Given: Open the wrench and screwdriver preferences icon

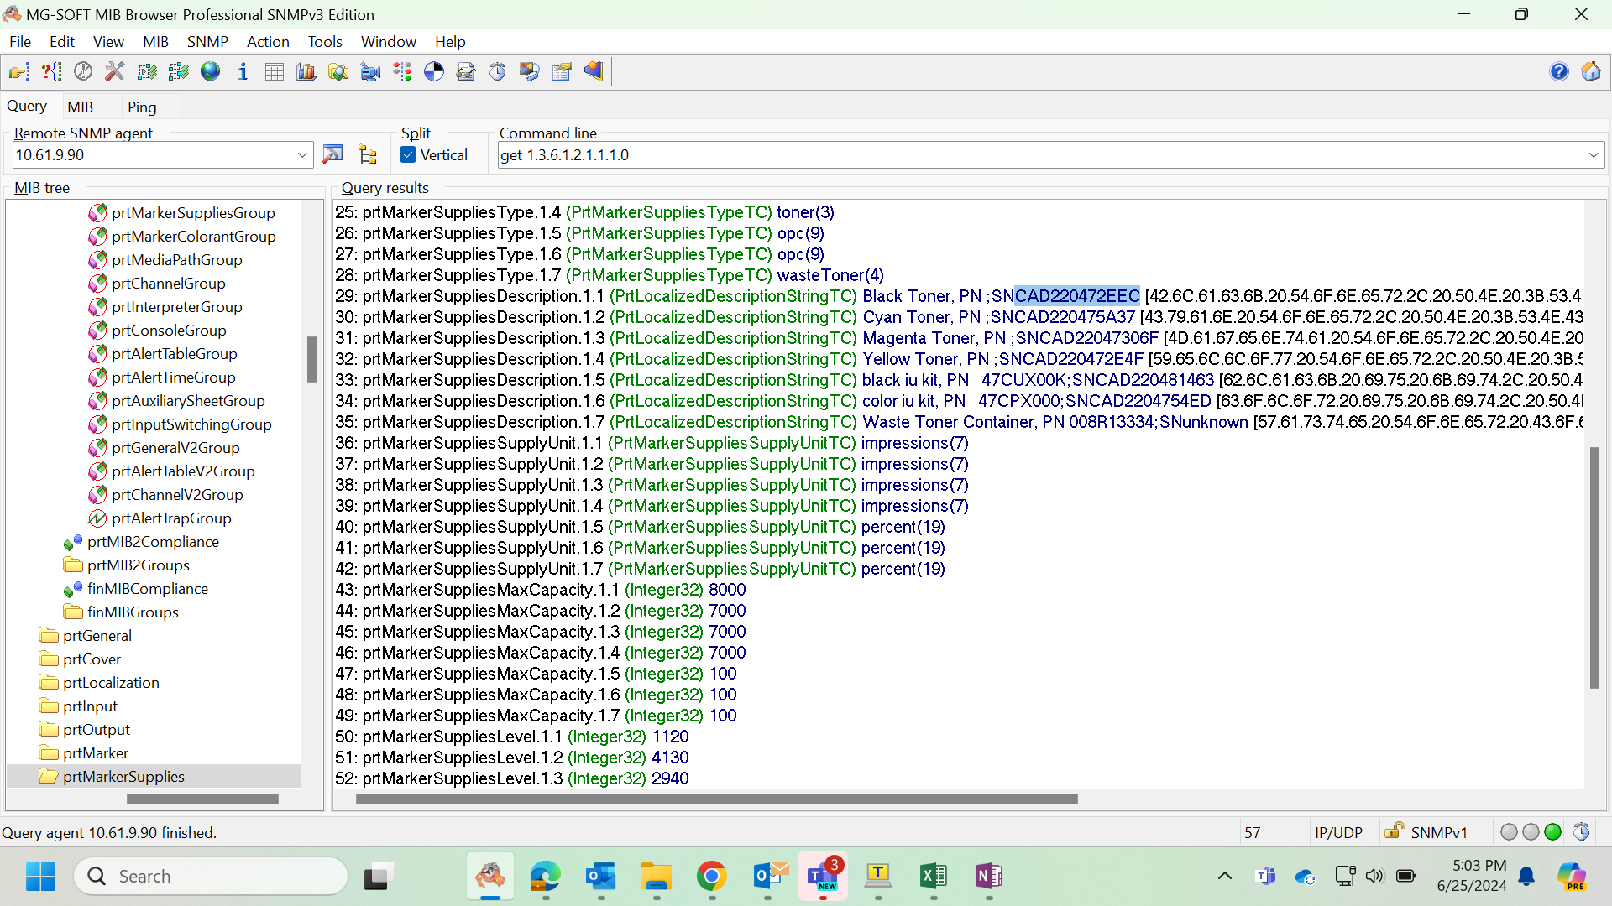Looking at the screenshot, I should tap(115, 72).
